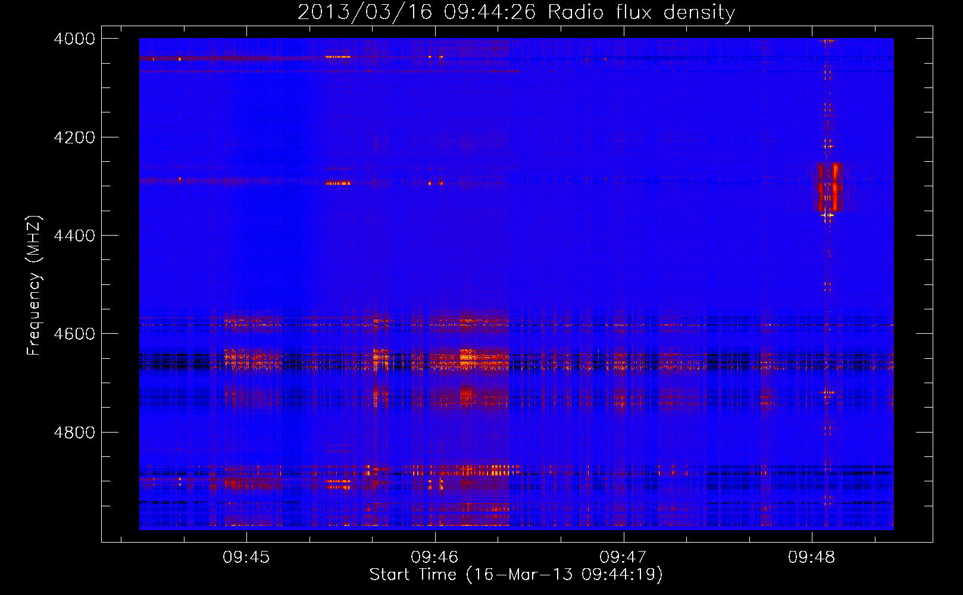
Task: Click the 09:45 time tick label
Action: coord(246,558)
